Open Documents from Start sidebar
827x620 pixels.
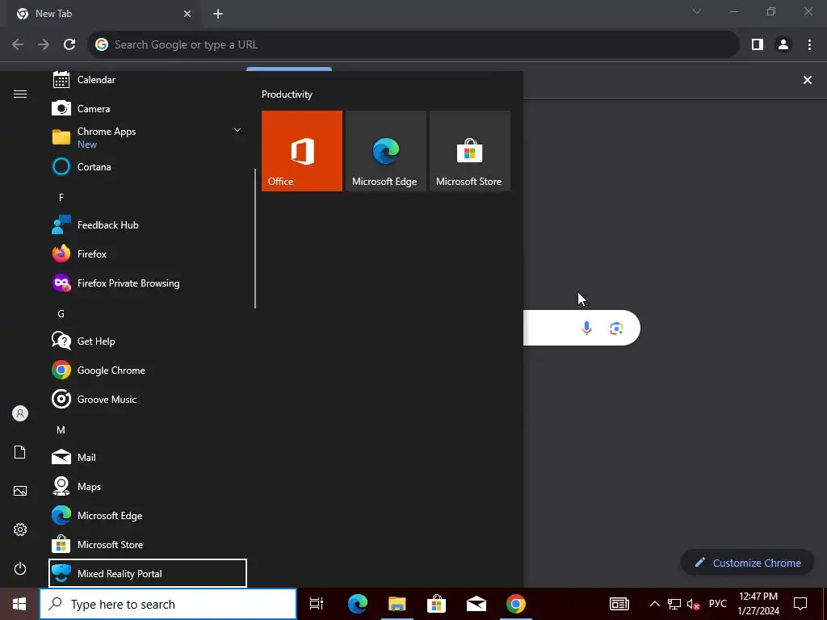click(20, 452)
